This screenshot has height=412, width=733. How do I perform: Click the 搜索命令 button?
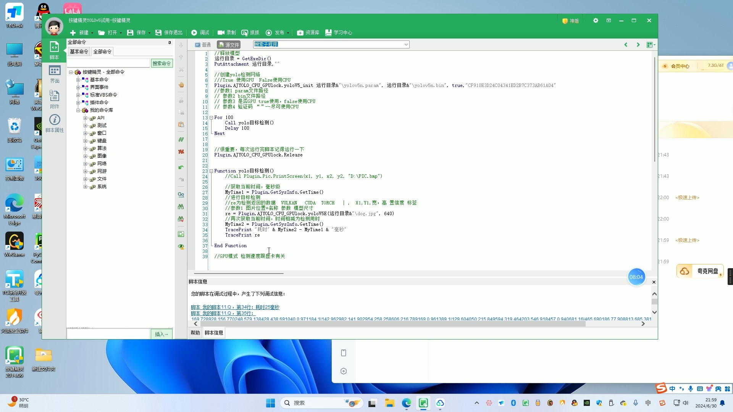(x=161, y=63)
